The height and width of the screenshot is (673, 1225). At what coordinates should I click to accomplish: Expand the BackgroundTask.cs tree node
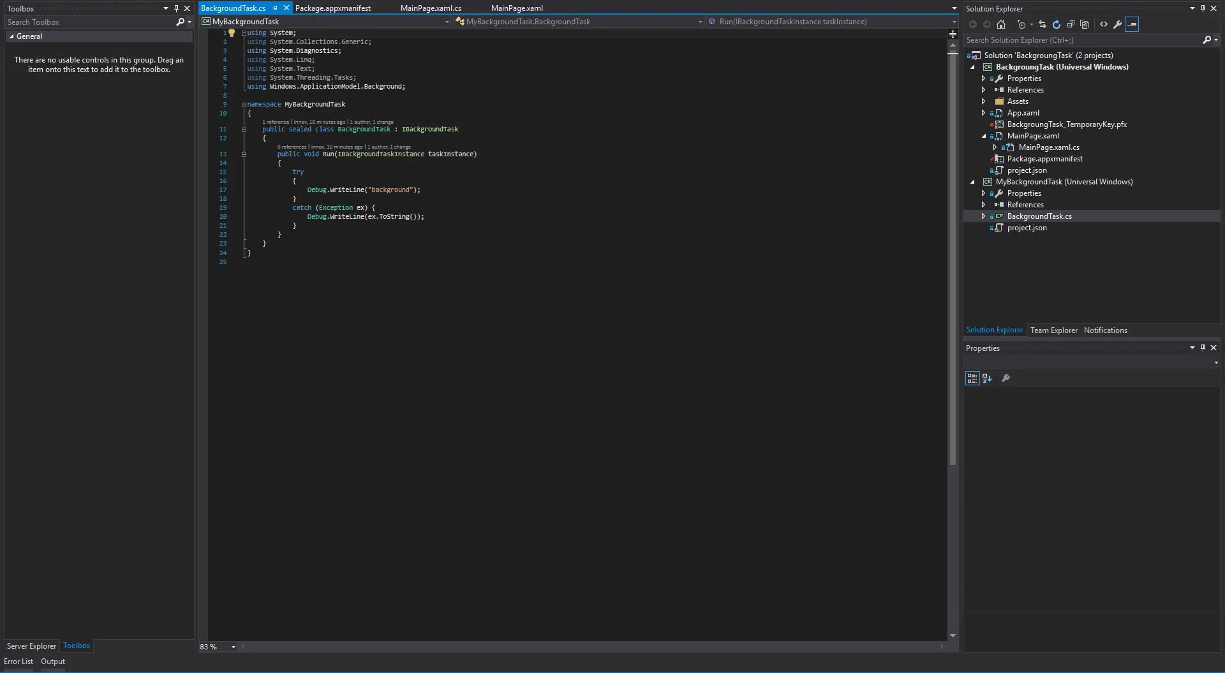(x=983, y=216)
